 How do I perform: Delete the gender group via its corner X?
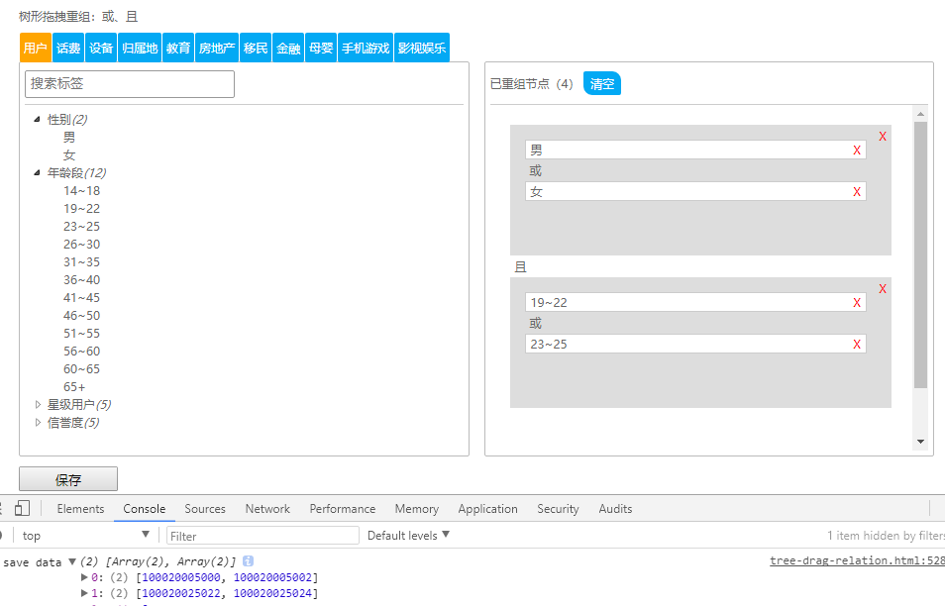[883, 136]
